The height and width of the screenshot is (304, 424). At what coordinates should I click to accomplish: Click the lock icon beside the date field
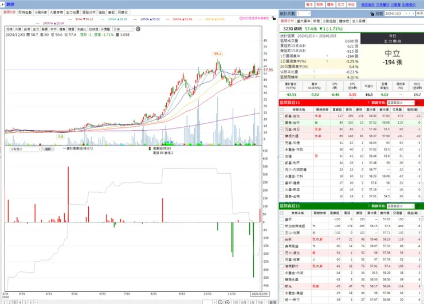(372, 14)
